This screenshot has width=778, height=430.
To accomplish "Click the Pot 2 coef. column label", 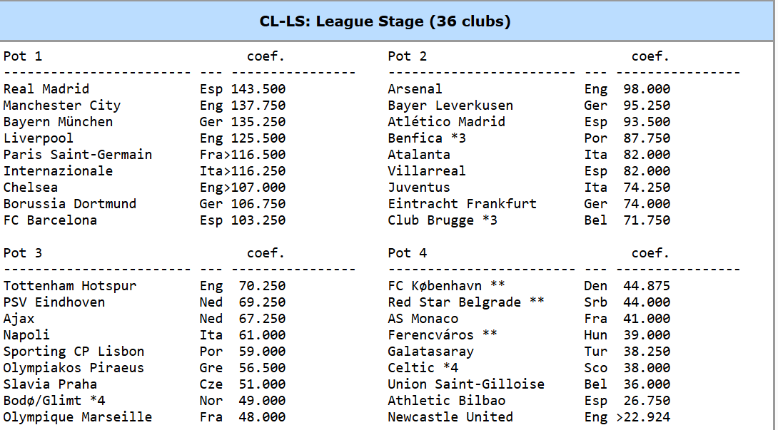I will pos(650,56).
